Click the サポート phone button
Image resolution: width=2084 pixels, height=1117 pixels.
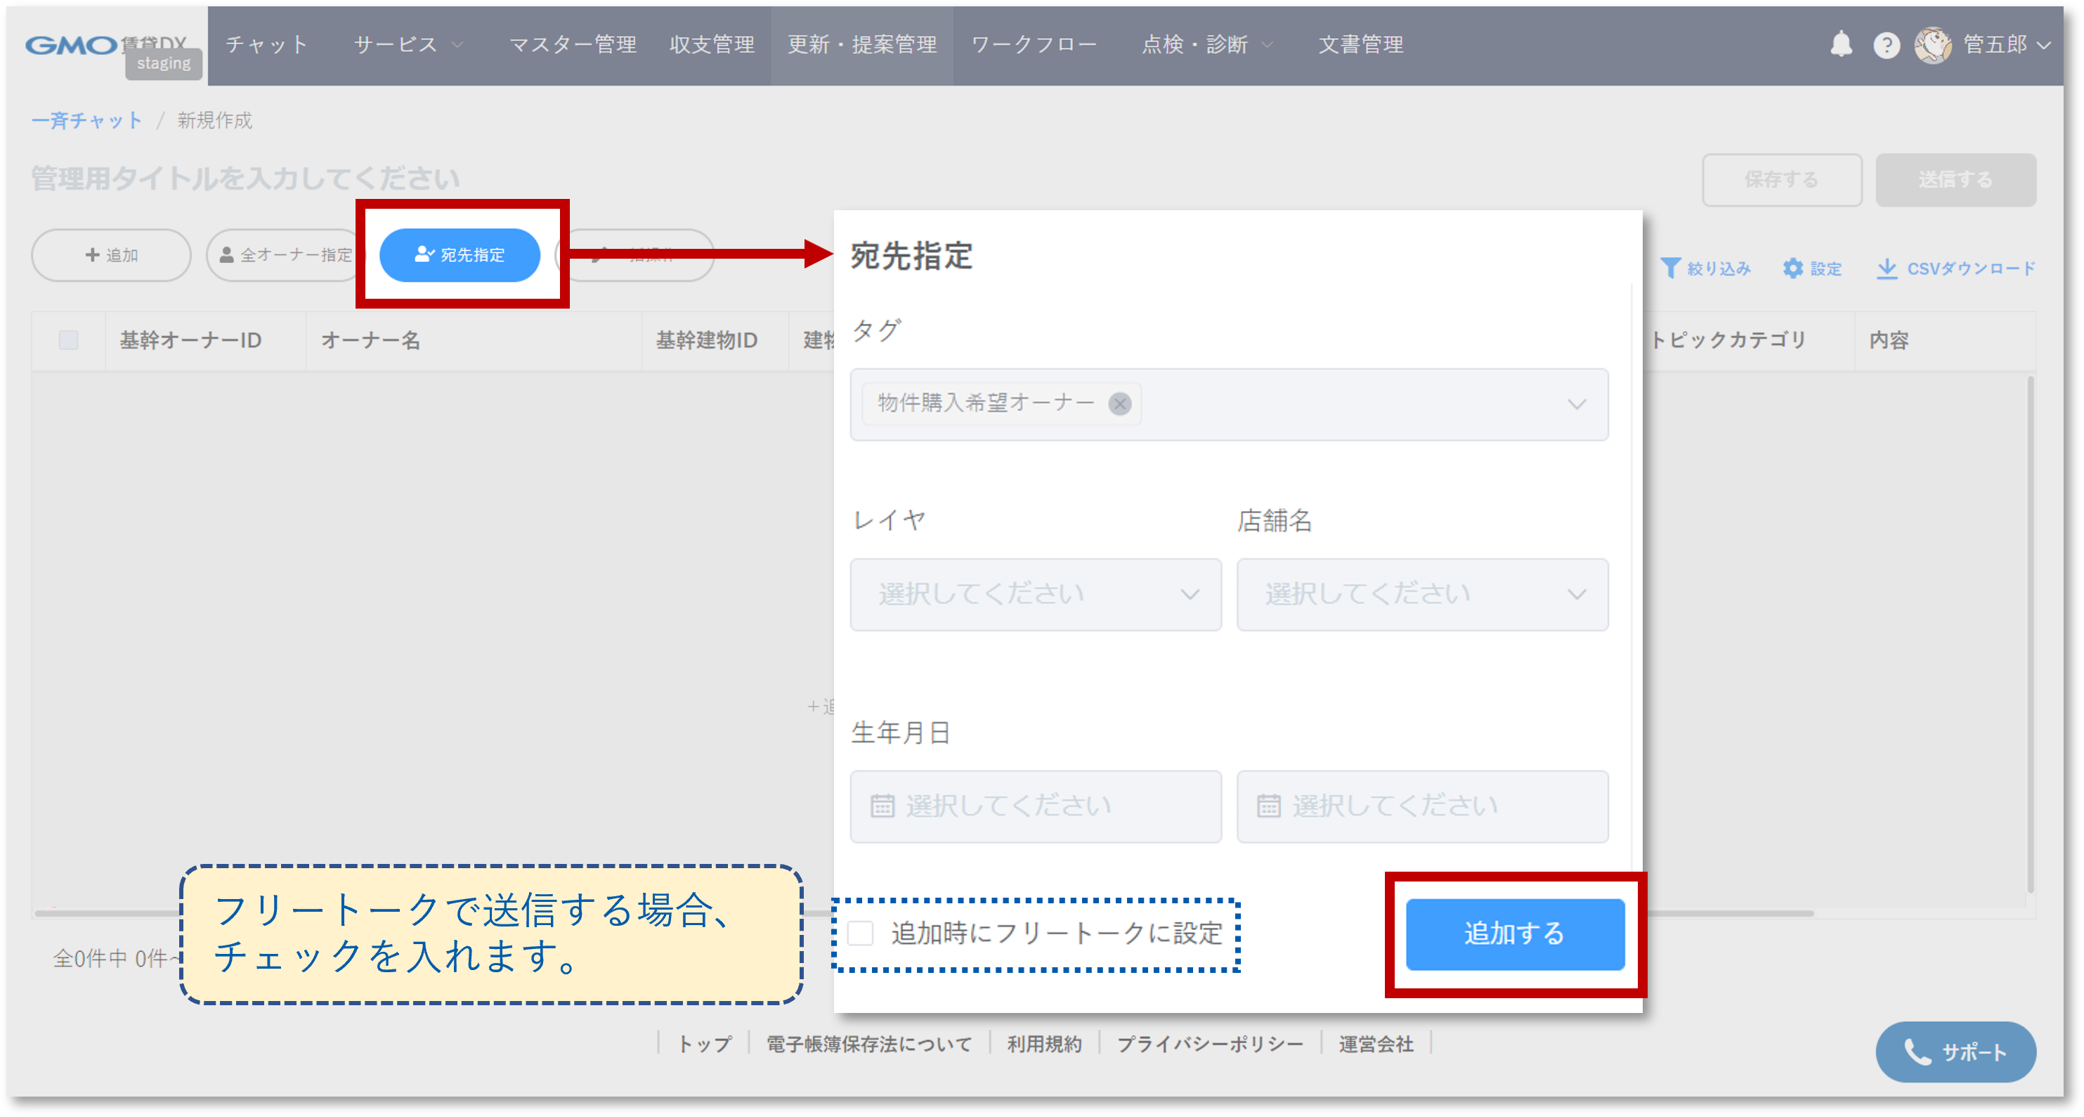coord(1955,1052)
